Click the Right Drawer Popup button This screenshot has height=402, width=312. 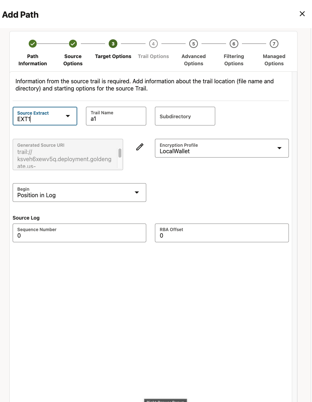pyautogui.click(x=165, y=401)
